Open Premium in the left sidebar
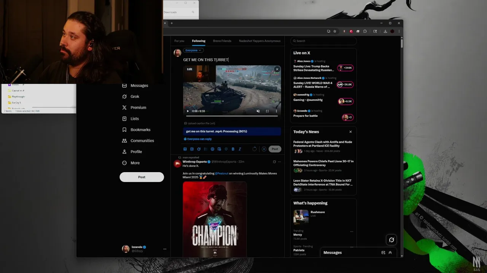This screenshot has width=487, height=273. pos(134,108)
